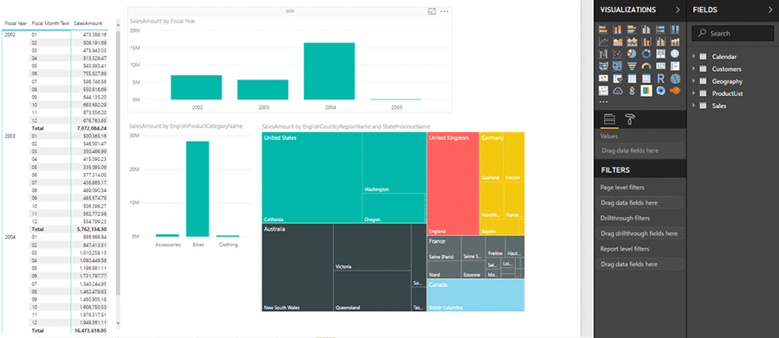Select the KPI visual
This screenshot has height=338, width=779.
coord(603,79)
